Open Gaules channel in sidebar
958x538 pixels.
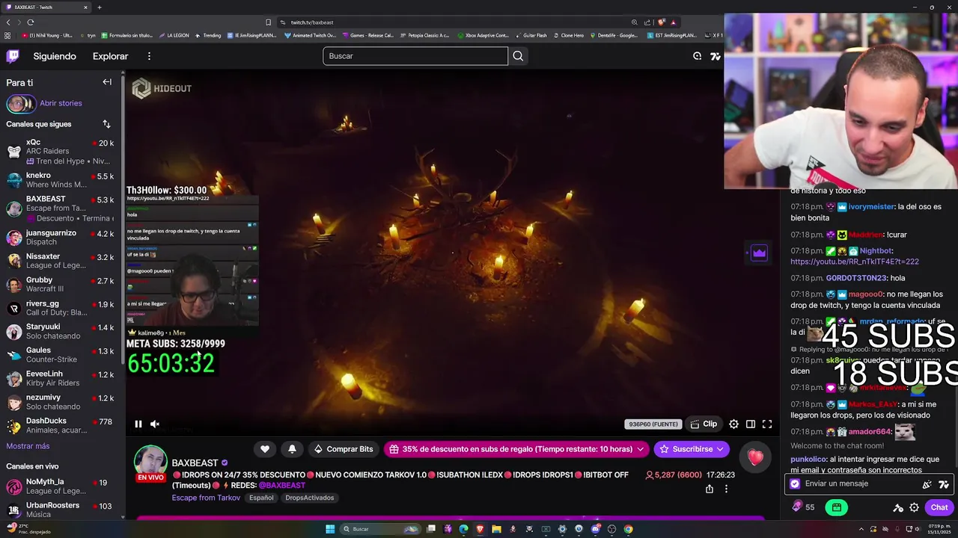tap(60, 355)
